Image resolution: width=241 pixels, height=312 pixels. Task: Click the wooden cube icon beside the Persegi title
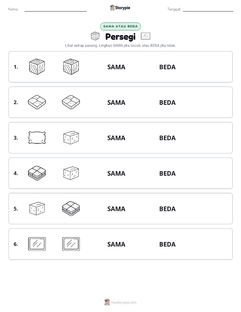[95, 36]
